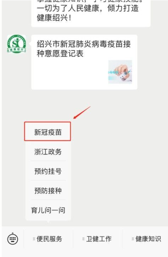Image resolution: width=168 pixels, height=257 pixels.
Task: Expand the 健康知识 bottom menu
Action: 146,239
